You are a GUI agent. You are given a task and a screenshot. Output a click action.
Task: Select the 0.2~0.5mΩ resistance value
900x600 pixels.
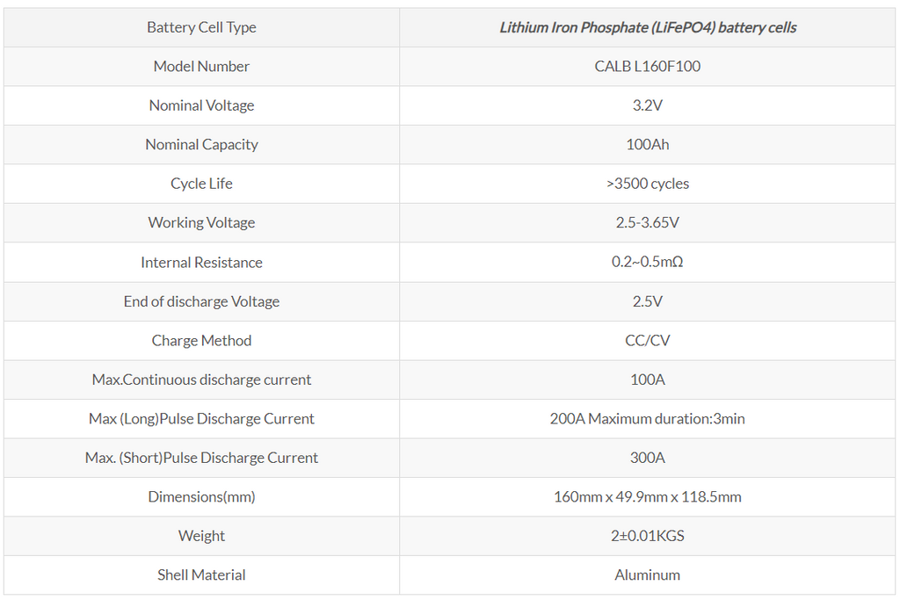(648, 262)
